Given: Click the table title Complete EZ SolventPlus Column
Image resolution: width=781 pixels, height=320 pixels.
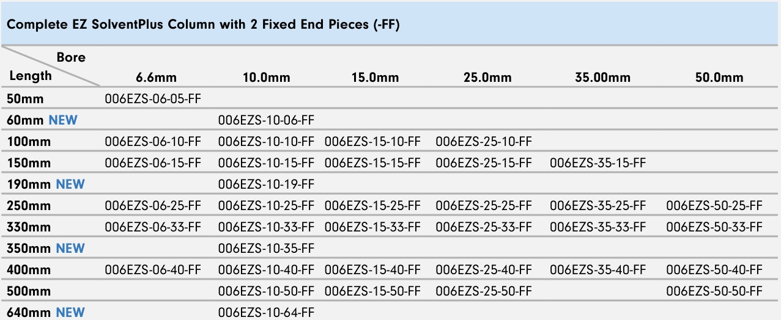Looking at the screenshot, I should [x=204, y=25].
